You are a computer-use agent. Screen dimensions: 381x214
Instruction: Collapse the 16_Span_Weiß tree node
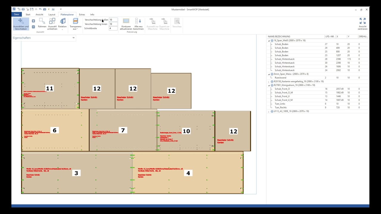click(x=269, y=41)
